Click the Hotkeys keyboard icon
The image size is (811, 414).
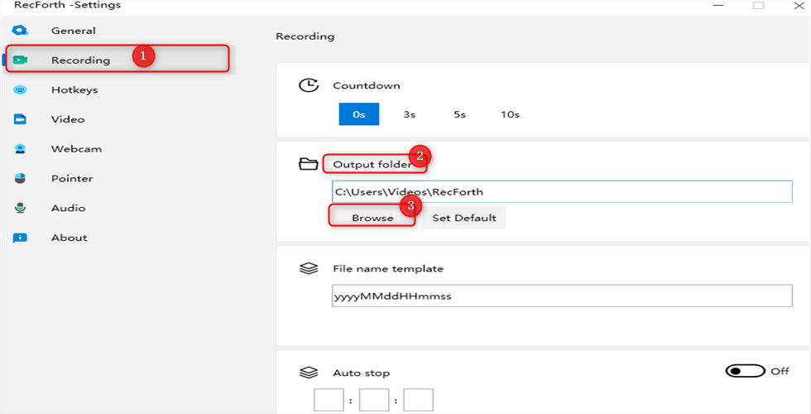(x=20, y=89)
